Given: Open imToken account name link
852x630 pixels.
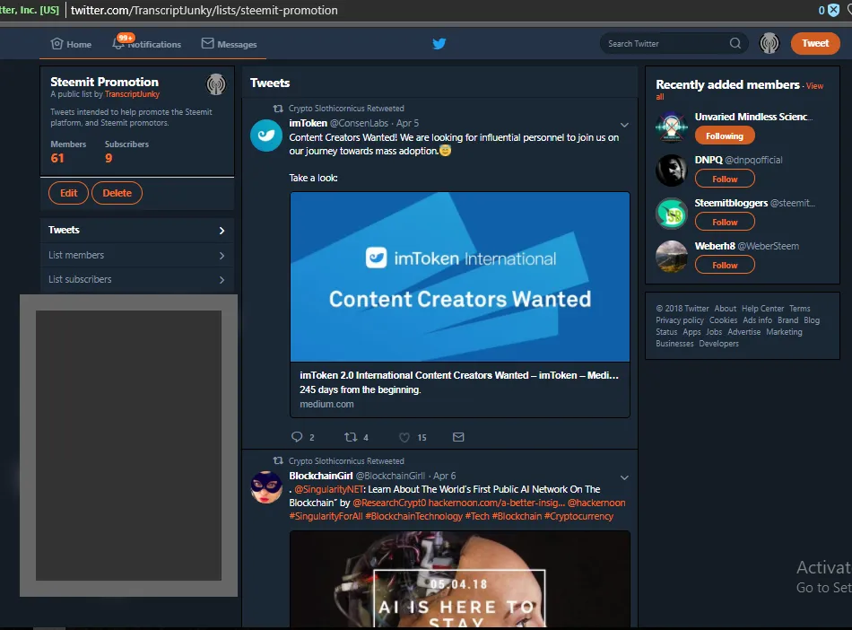Looking at the screenshot, I should [x=309, y=123].
